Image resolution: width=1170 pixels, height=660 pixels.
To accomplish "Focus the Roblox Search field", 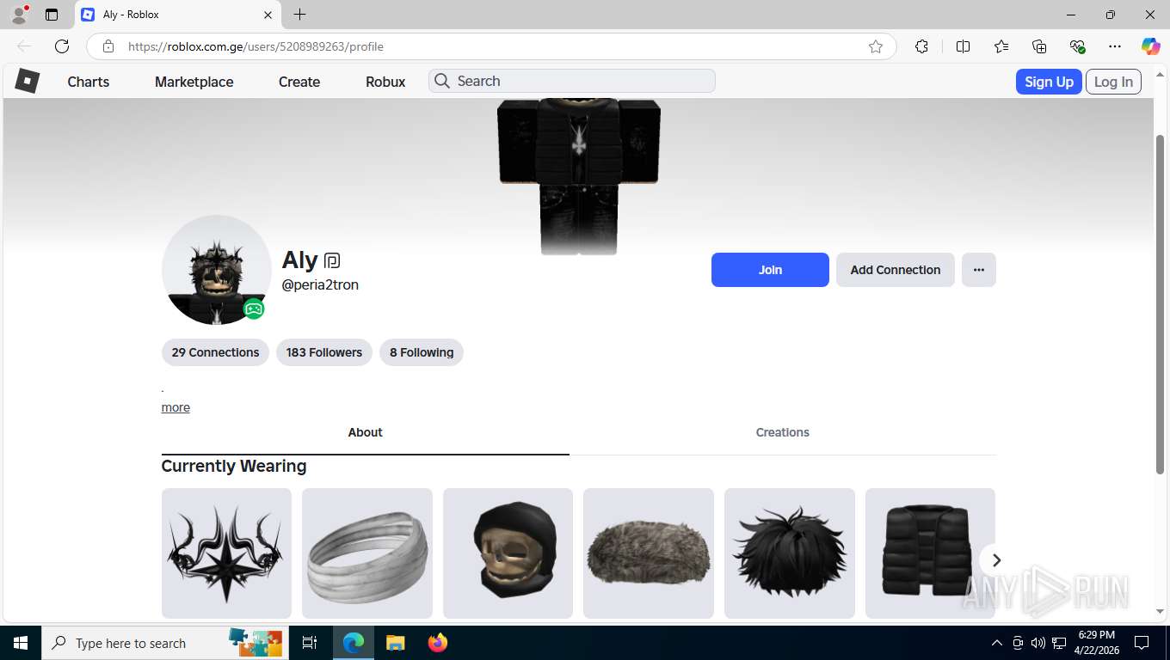I will pos(572,81).
